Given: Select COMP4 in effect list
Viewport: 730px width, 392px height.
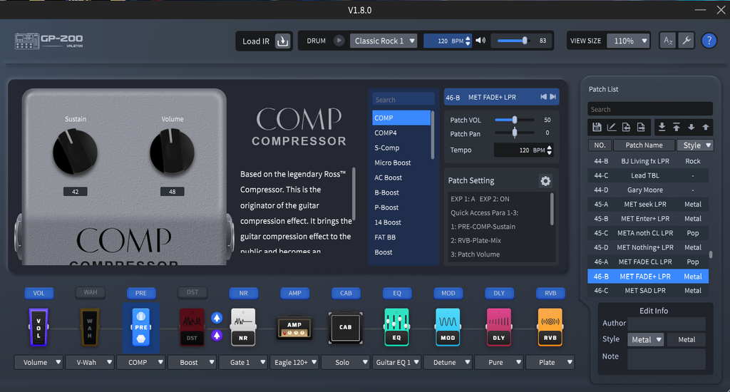Looking at the screenshot, I should click(x=401, y=133).
